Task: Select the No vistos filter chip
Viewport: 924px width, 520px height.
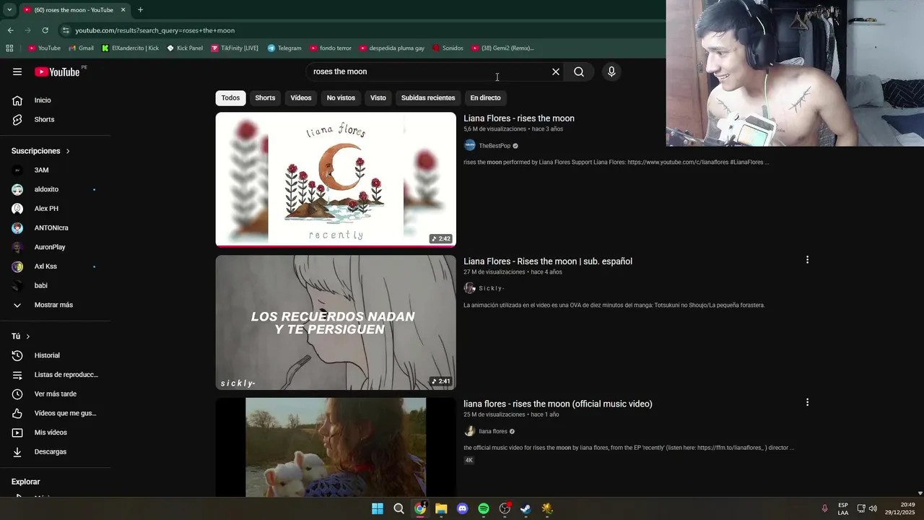Action: [x=341, y=97]
